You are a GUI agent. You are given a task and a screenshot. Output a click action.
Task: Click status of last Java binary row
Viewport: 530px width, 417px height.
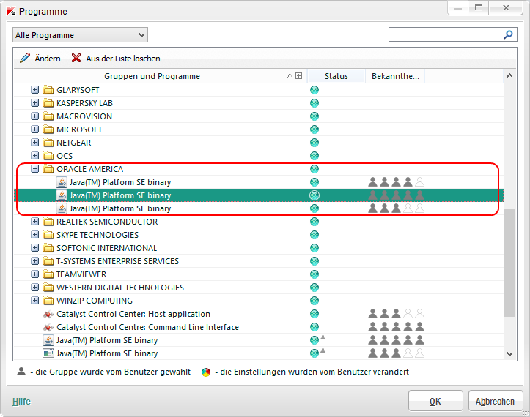pos(317,353)
